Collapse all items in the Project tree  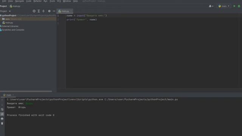[43, 11]
